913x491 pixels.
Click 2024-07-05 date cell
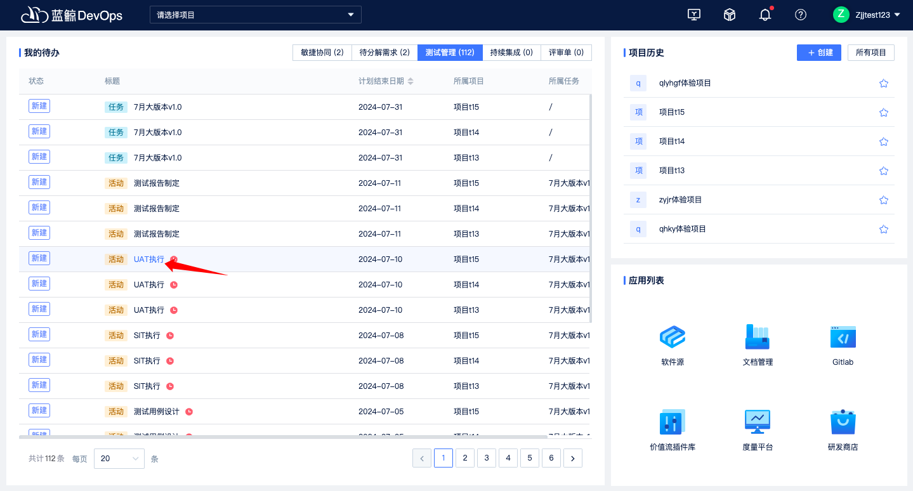(381, 412)
